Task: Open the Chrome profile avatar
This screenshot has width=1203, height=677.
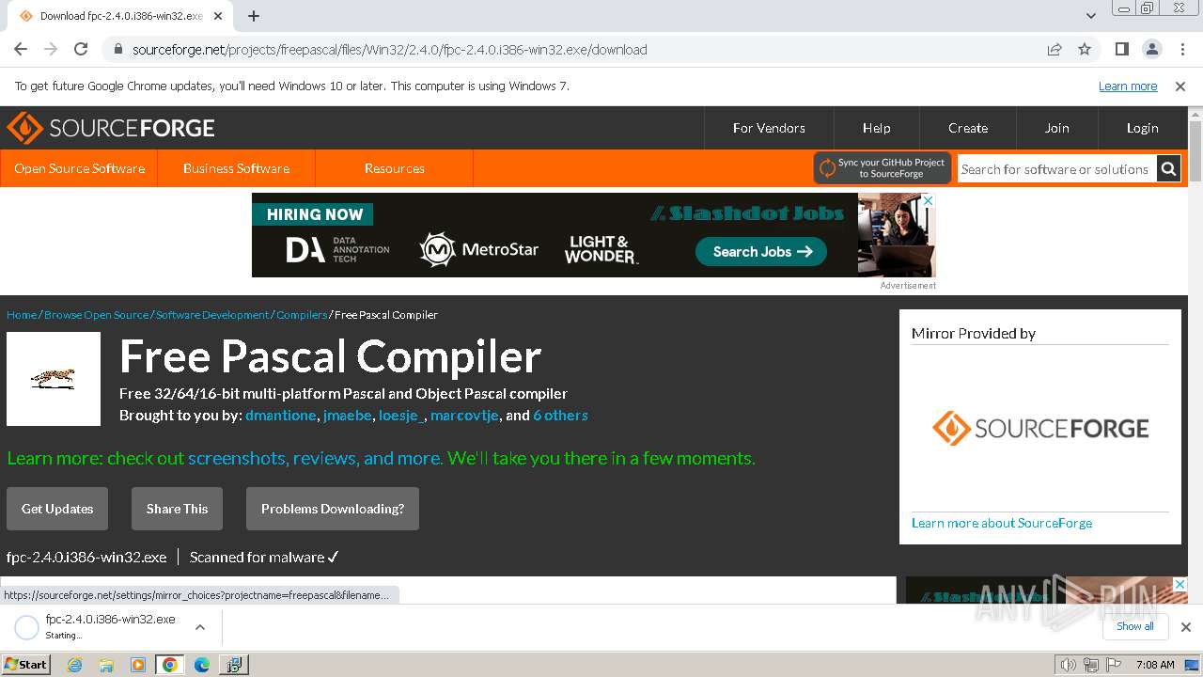Action: 1151,49
